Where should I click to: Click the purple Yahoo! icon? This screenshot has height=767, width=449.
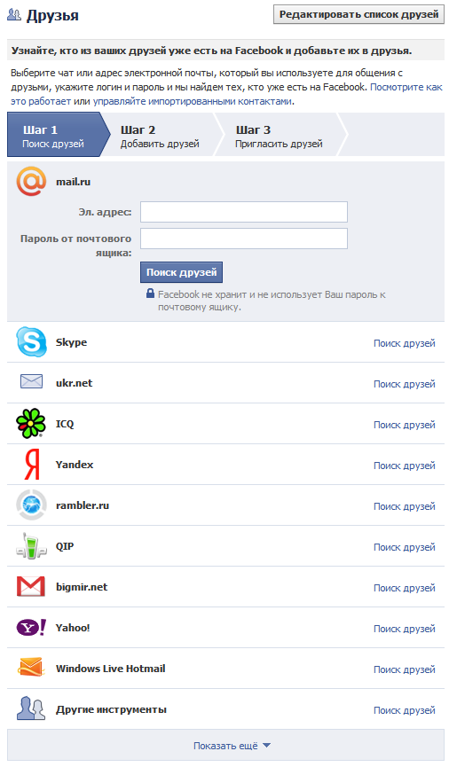(31, 627)
